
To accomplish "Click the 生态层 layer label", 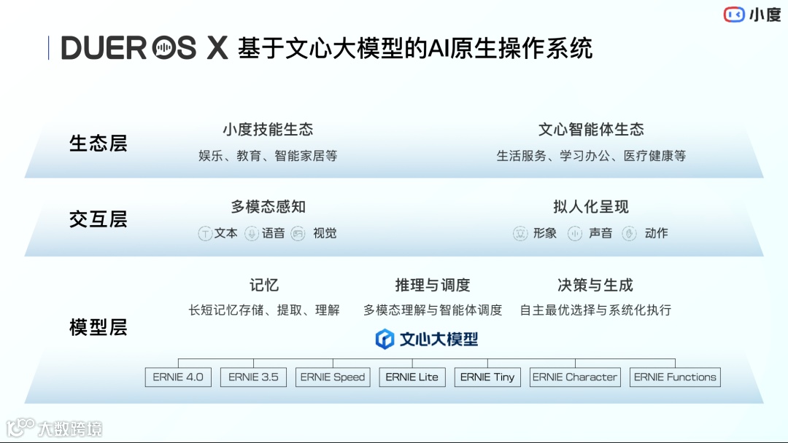I will (x=98, y=144).
